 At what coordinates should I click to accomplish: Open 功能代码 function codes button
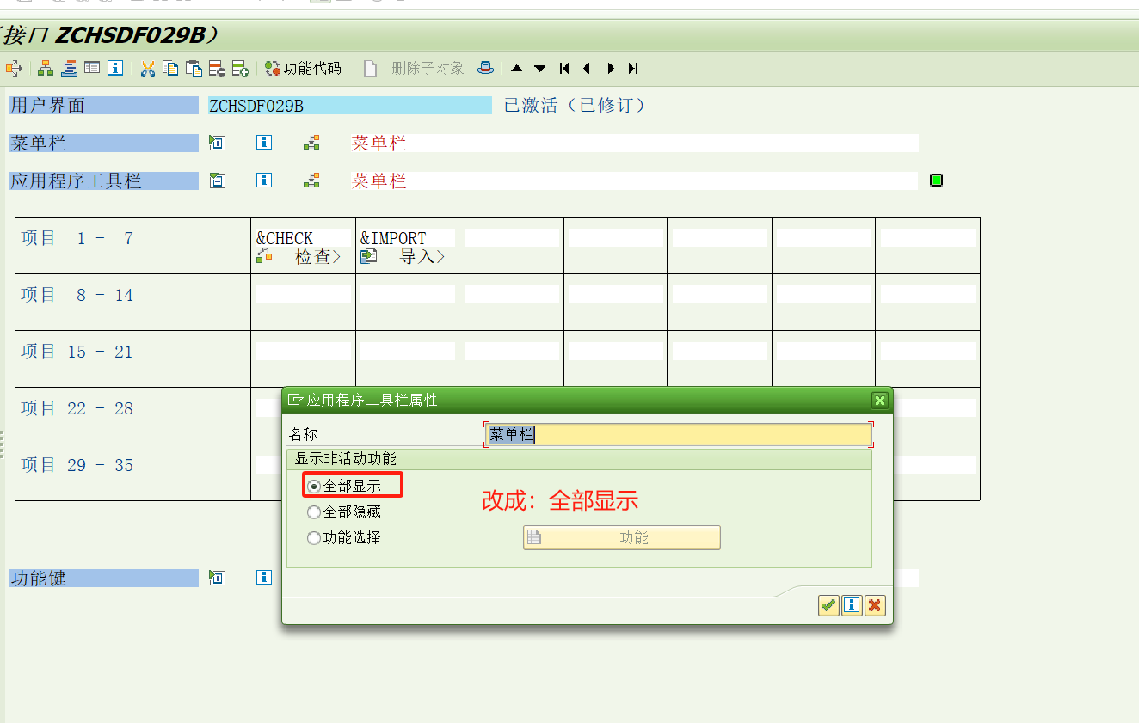tap(304, 68)
